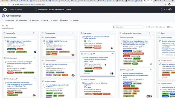Viewport: 175px width, 98px height.
Task: Open the CSI migration doesn't count inline volumes issue
Action: (x=19, y=42)
